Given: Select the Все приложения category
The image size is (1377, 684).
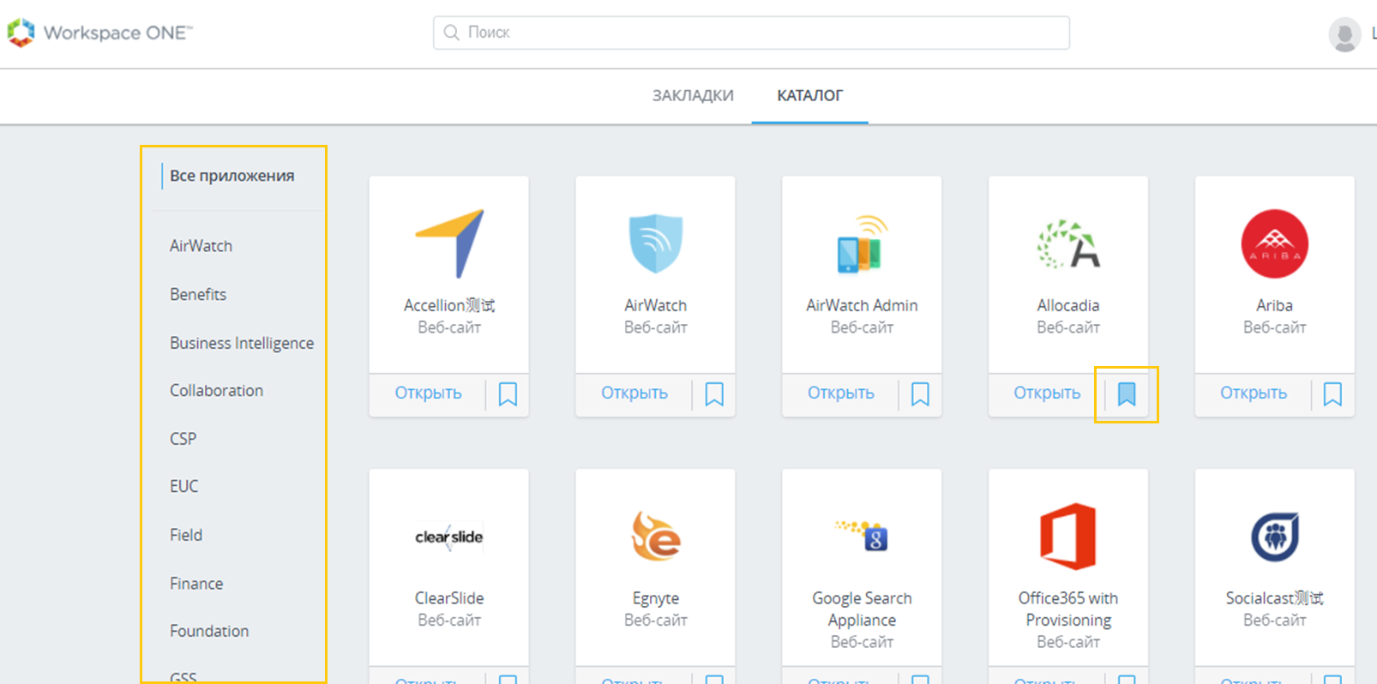Looking at the screenshot, I should pos(232,176).
